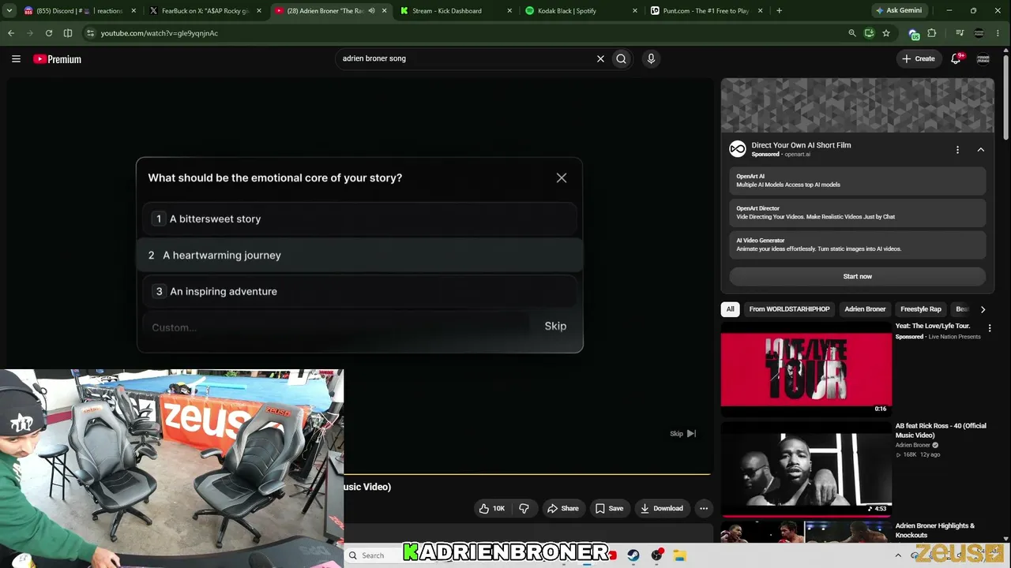
Task: Open options for Yeat Lyfe Tour ad
Action: click(990, 328)
